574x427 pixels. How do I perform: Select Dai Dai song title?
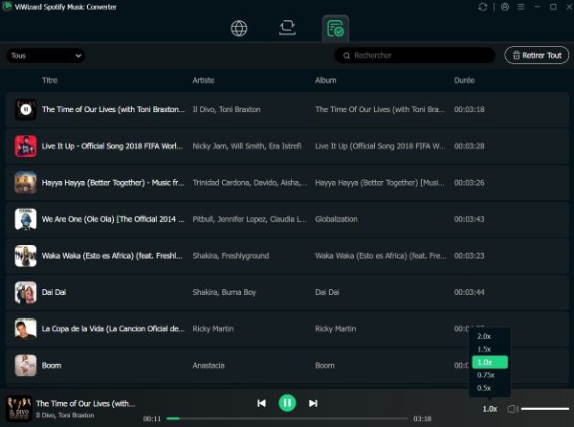coord(54,292)
